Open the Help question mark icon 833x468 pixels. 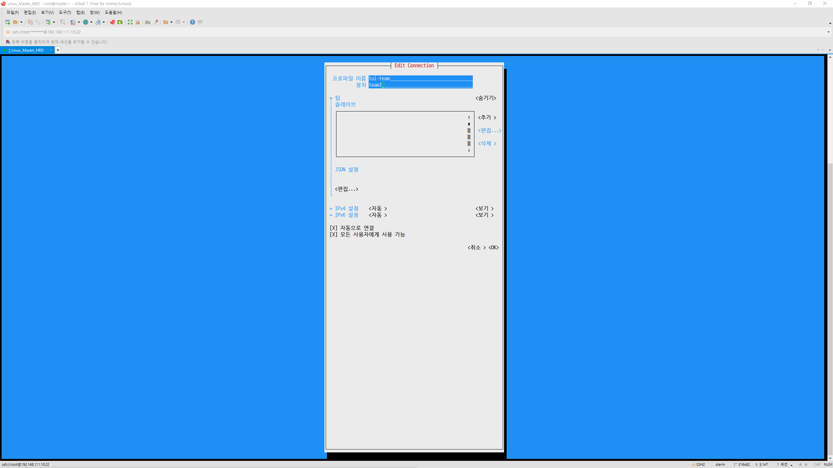193,22
